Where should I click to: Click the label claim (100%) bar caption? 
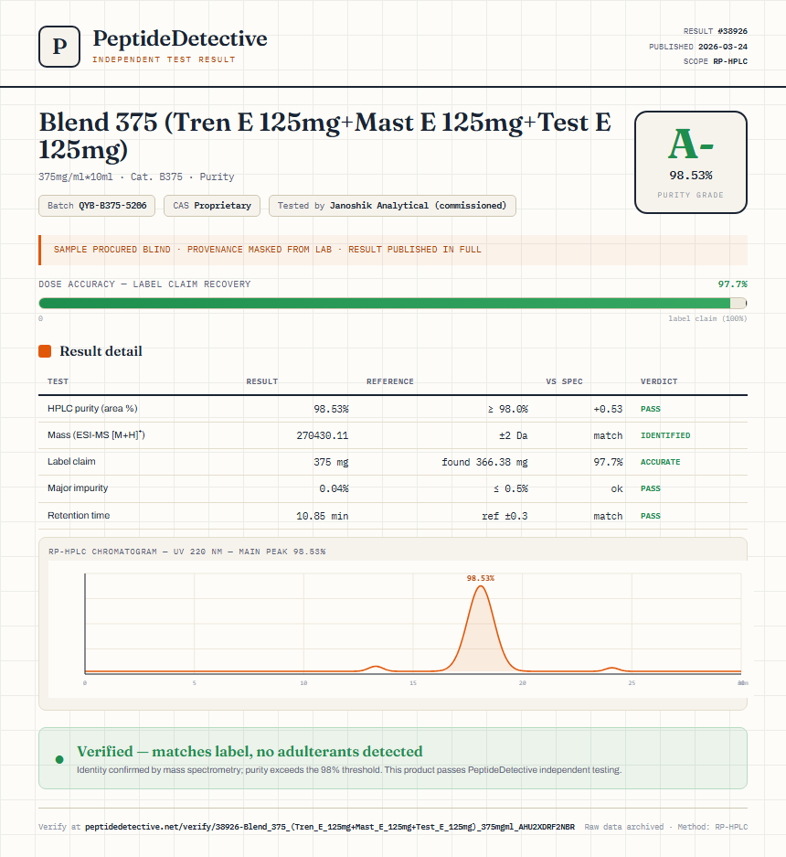click(x=708, y=318)
